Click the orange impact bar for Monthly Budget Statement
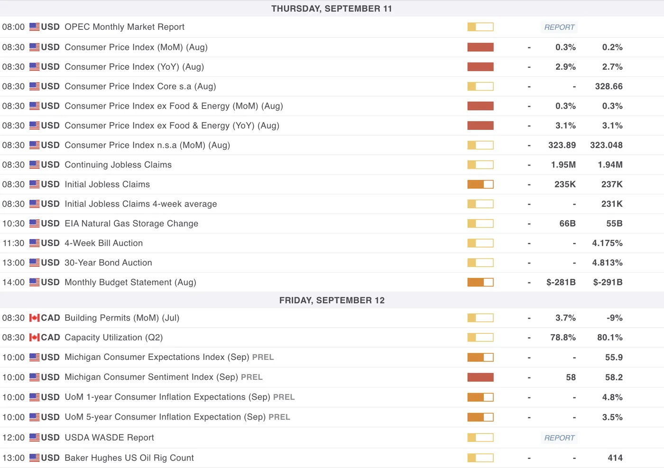Image resolution: width=664 pixels, height=468 pixels. tap(480, 283)
